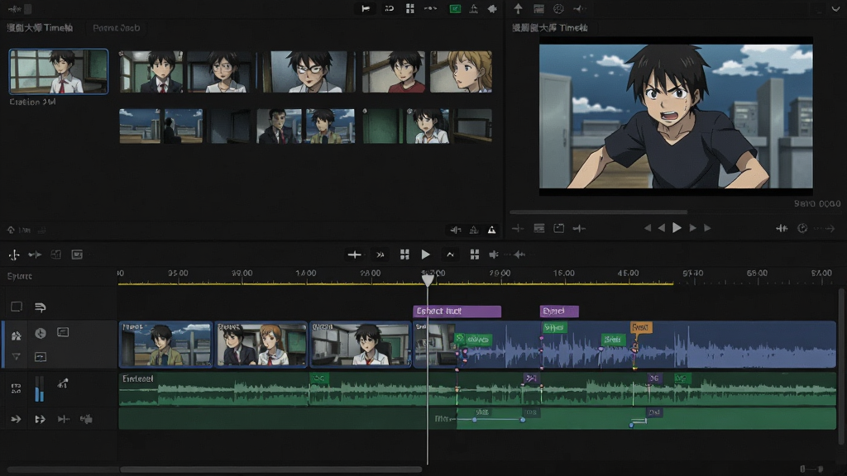847x476 pixels.
Task: Click the timeline playhead handle on the ruler
Action: 428,281
